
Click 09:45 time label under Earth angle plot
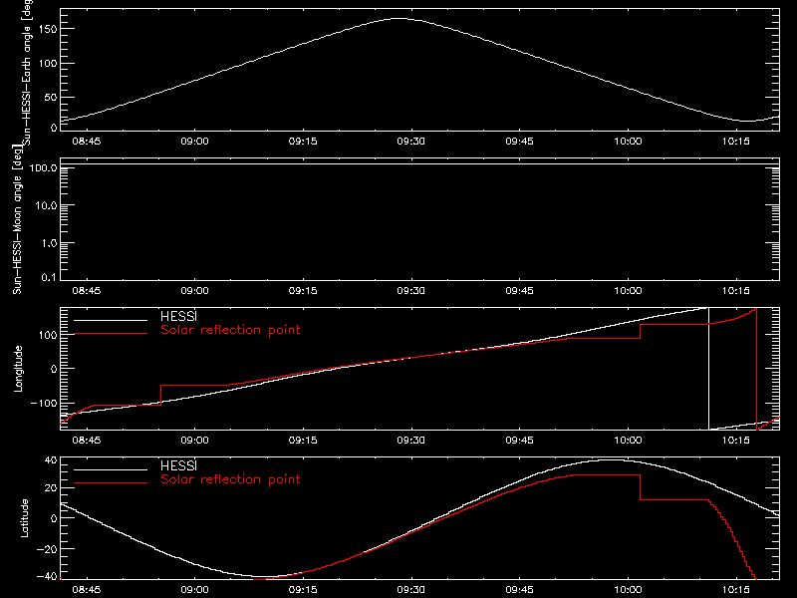point(519,141)
